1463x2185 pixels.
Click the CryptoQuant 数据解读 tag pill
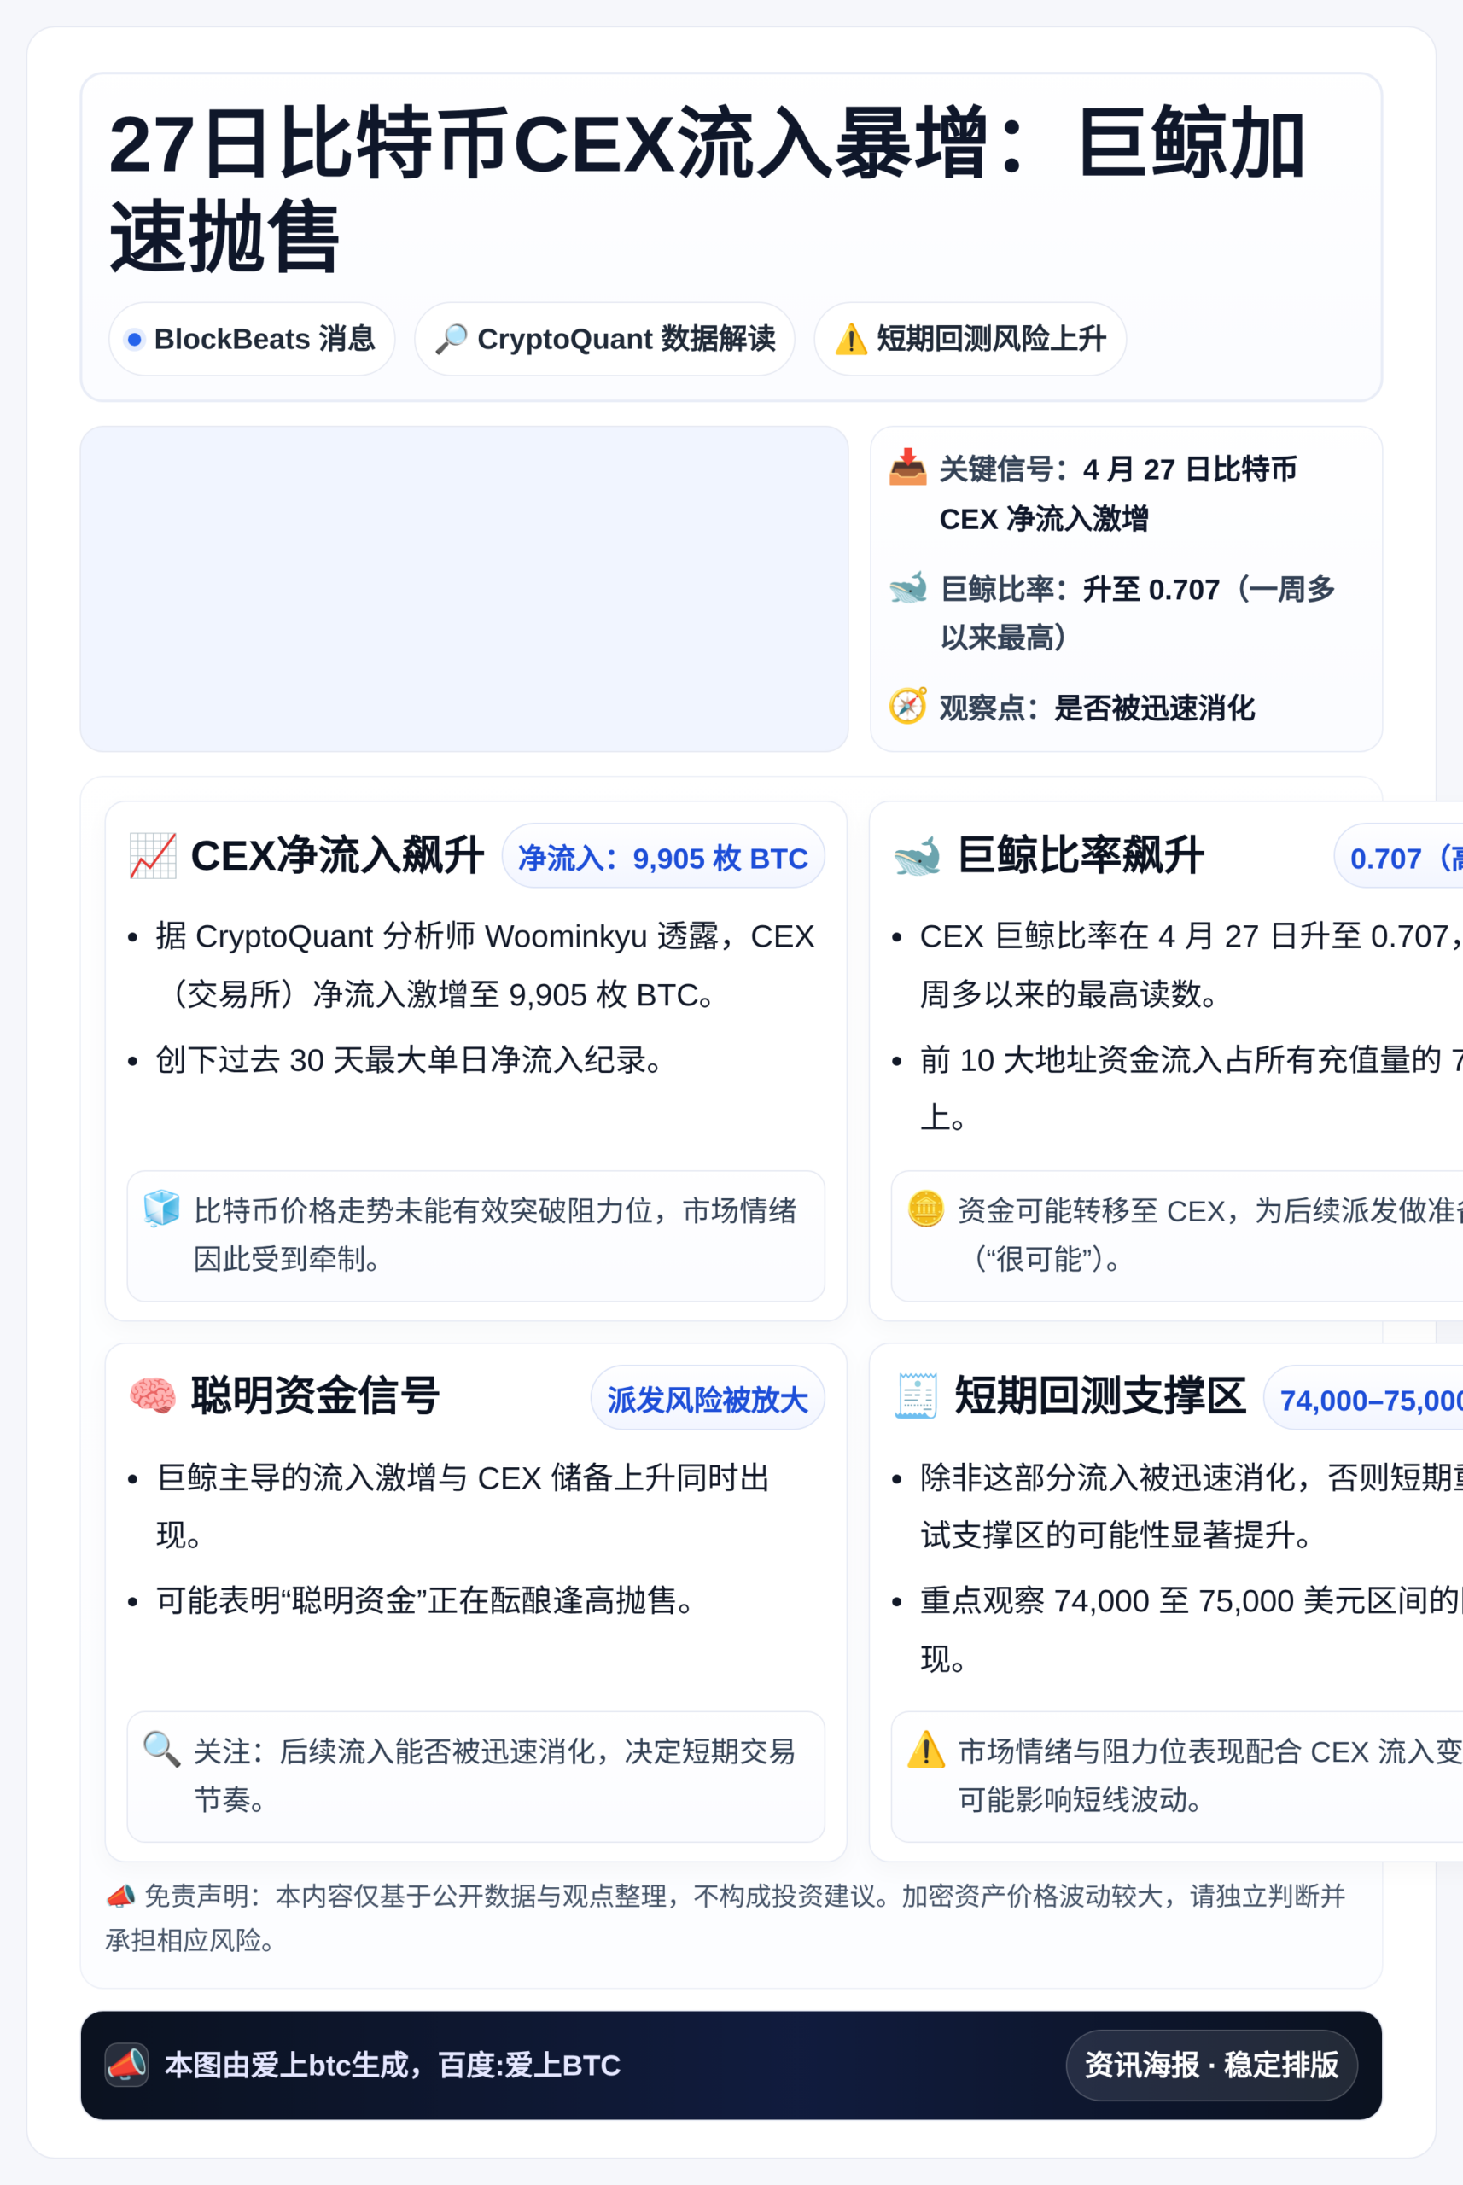click(604, 339)
